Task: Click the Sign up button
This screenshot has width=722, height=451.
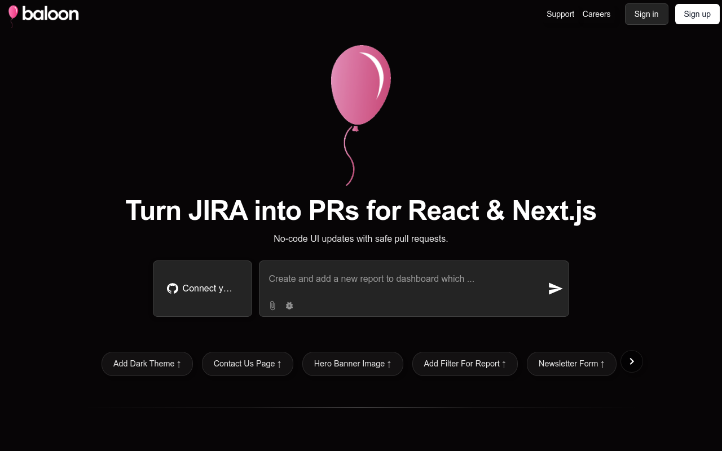Action: pos(697,14)
